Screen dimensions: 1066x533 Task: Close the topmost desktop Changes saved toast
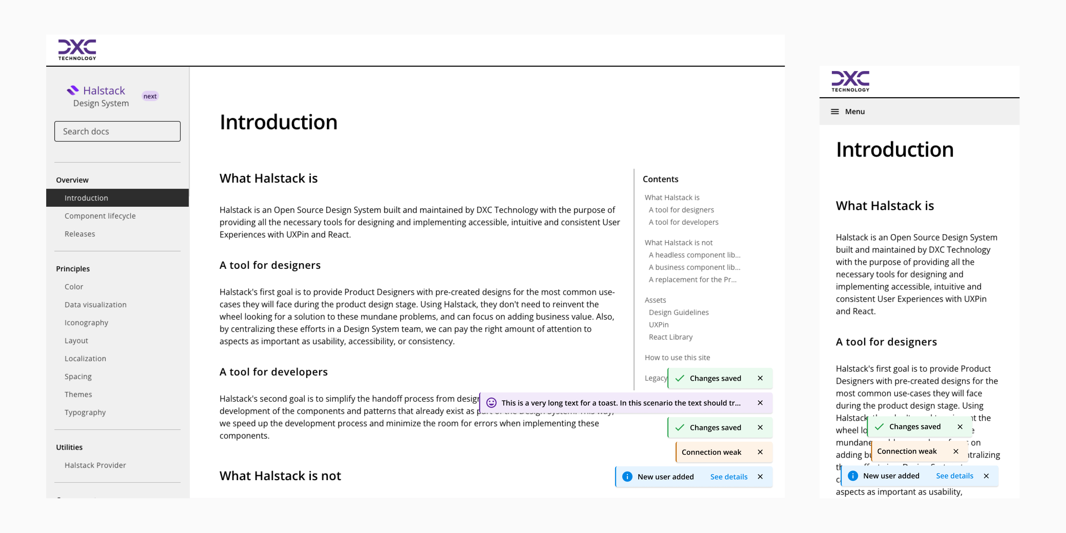(760, 378)
